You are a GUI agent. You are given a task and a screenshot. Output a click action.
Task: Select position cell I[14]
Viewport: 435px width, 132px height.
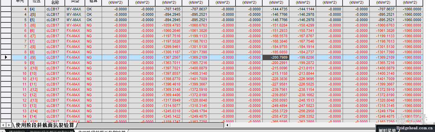(37, 116)
